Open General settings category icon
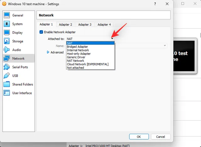Viewport: 201px width, 147px height. coord(7,15)
